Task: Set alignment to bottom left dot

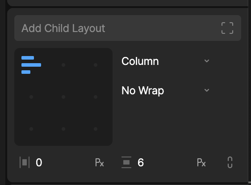Action: pyautogui.click(x=31, y=129)
